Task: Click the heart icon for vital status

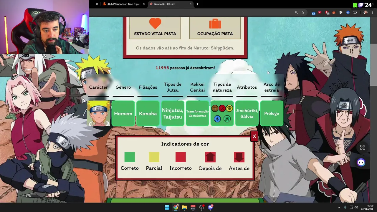Action: [x=155, y=24]
